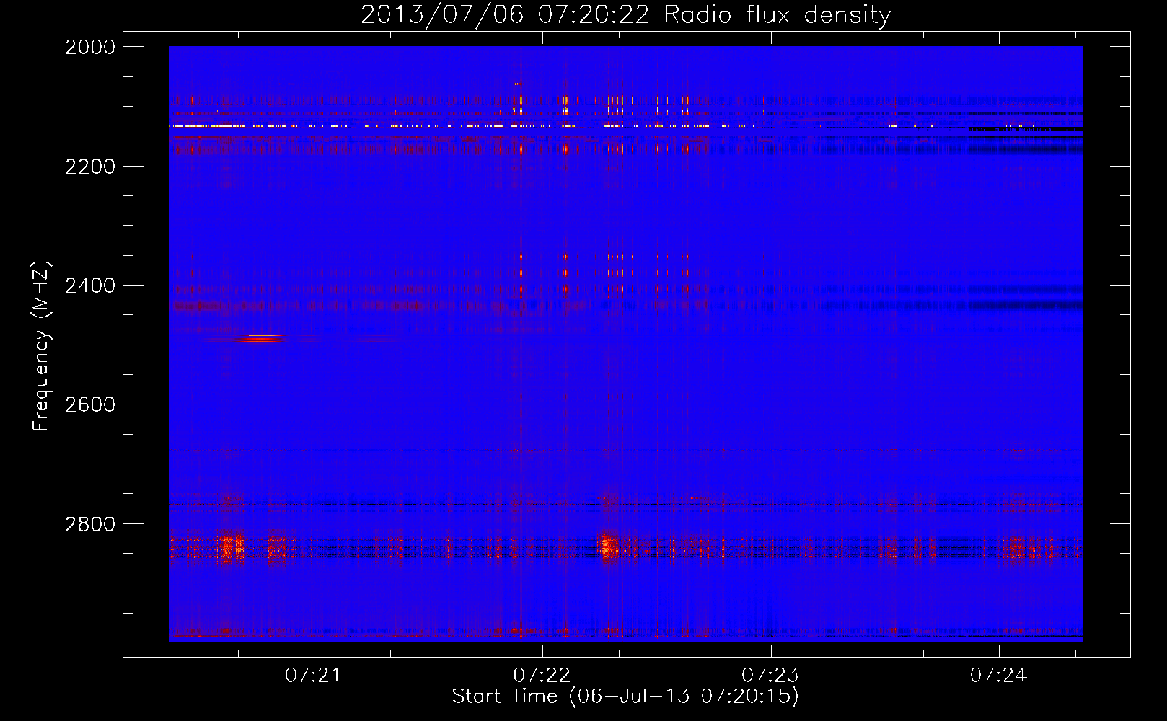Click the 07:22 time axis label
Screen dimensions: 1167x721
(x=542, y=676)
